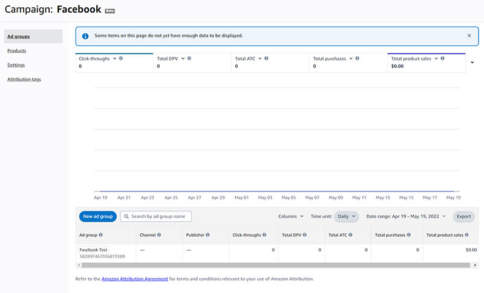Click the Search by ad group name field
This screenshot has height=293, width=484.
point(156,216)
